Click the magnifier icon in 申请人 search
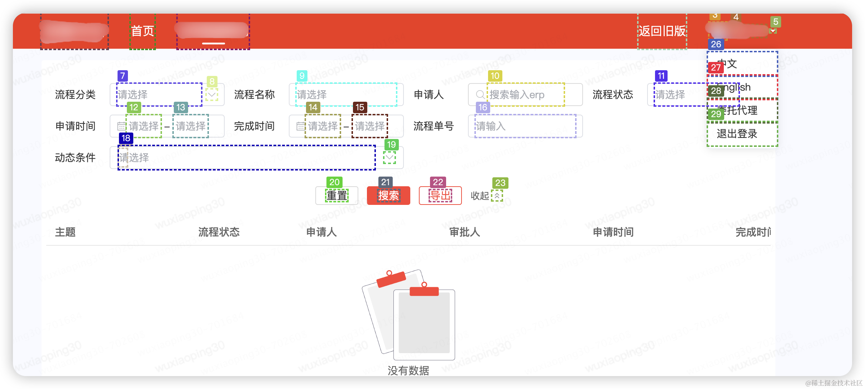Screen dimensions: 865x389 (480, 95)
